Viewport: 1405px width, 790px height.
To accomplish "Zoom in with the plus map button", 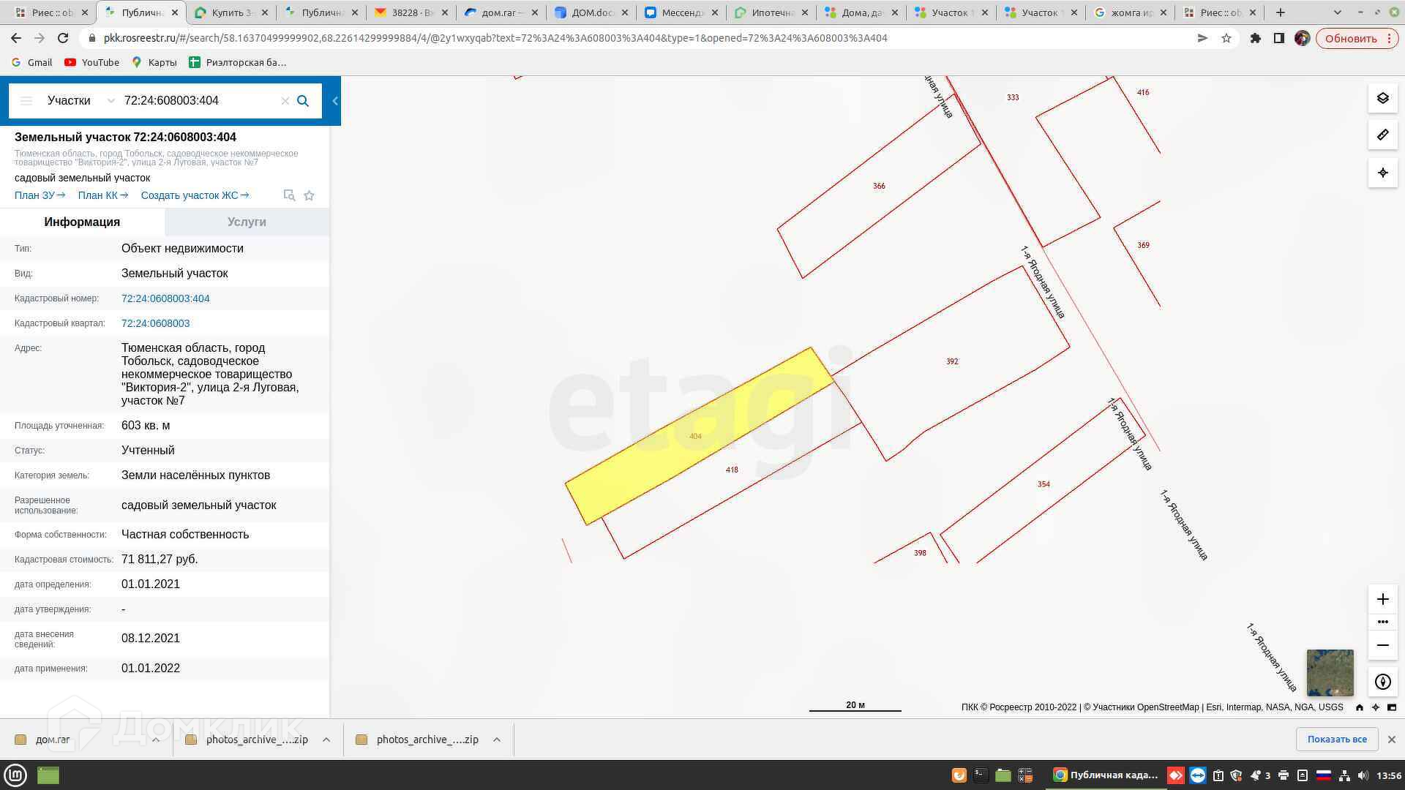I will point(1382,599).
